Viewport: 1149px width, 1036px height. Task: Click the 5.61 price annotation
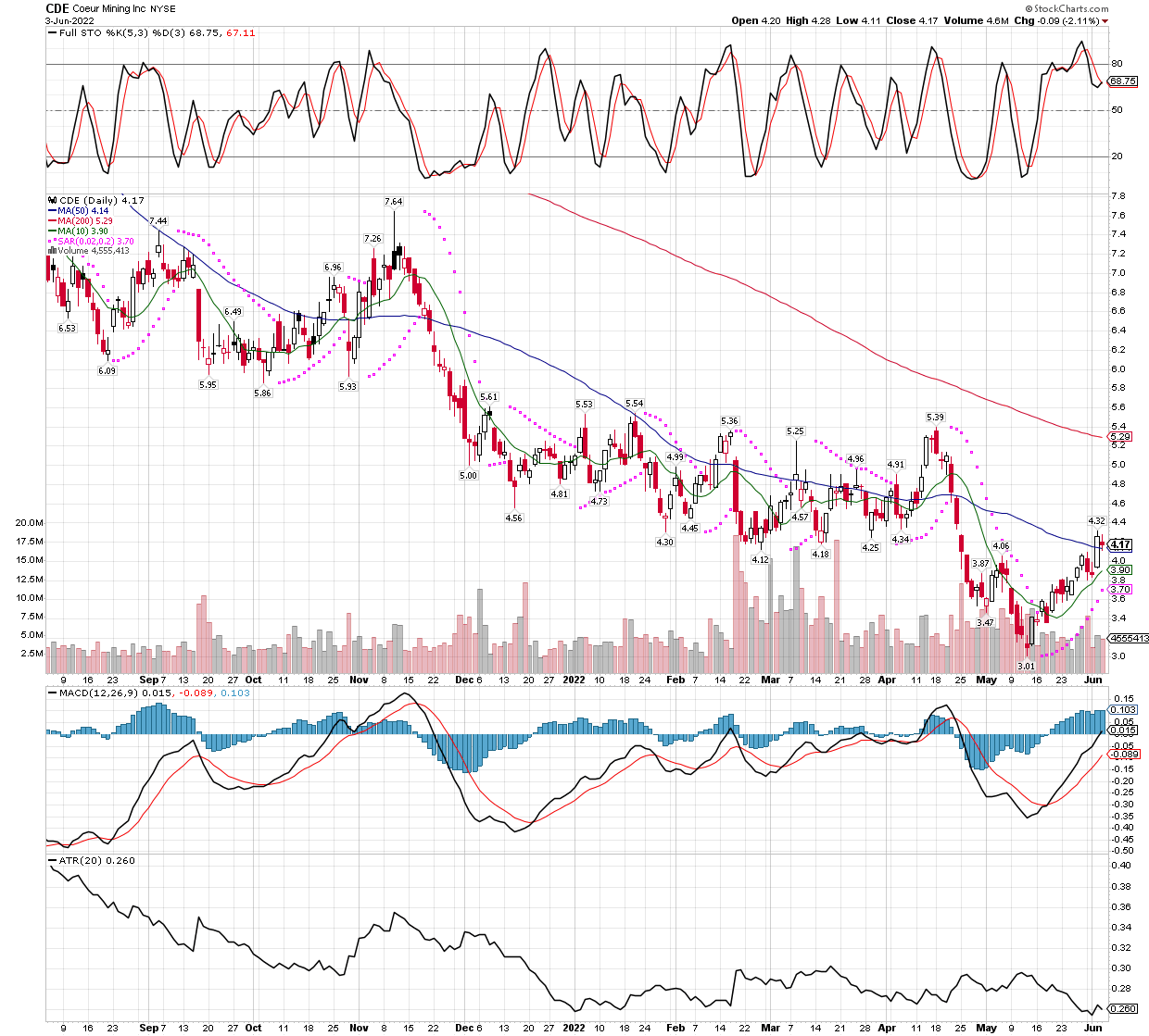(x=488, y=396)
